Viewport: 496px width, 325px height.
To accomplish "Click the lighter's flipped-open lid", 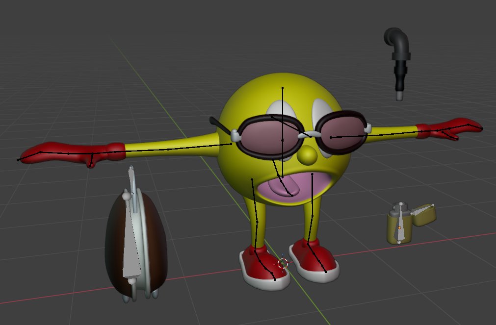I will click(x=424, y=215).
